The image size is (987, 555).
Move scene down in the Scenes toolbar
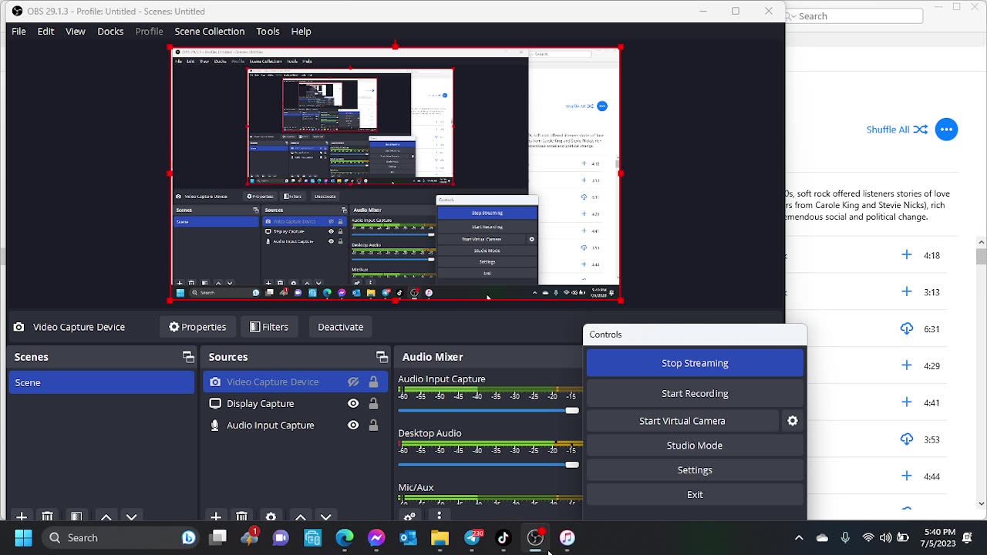coord(131,516)
